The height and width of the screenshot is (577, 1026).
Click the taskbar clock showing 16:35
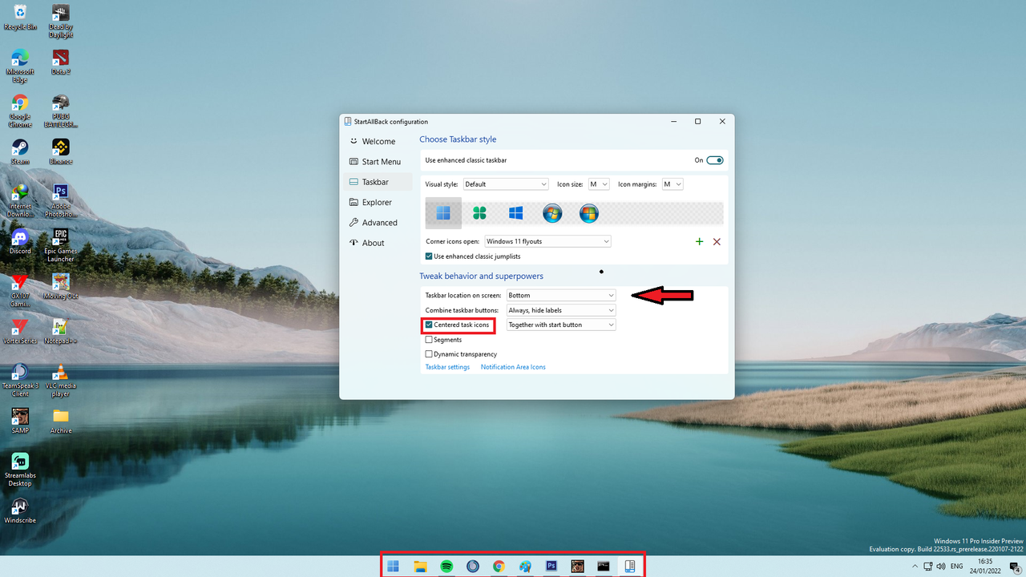985,567
